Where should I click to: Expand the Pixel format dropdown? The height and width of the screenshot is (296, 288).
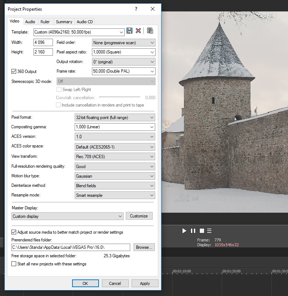tap(115, 118)
